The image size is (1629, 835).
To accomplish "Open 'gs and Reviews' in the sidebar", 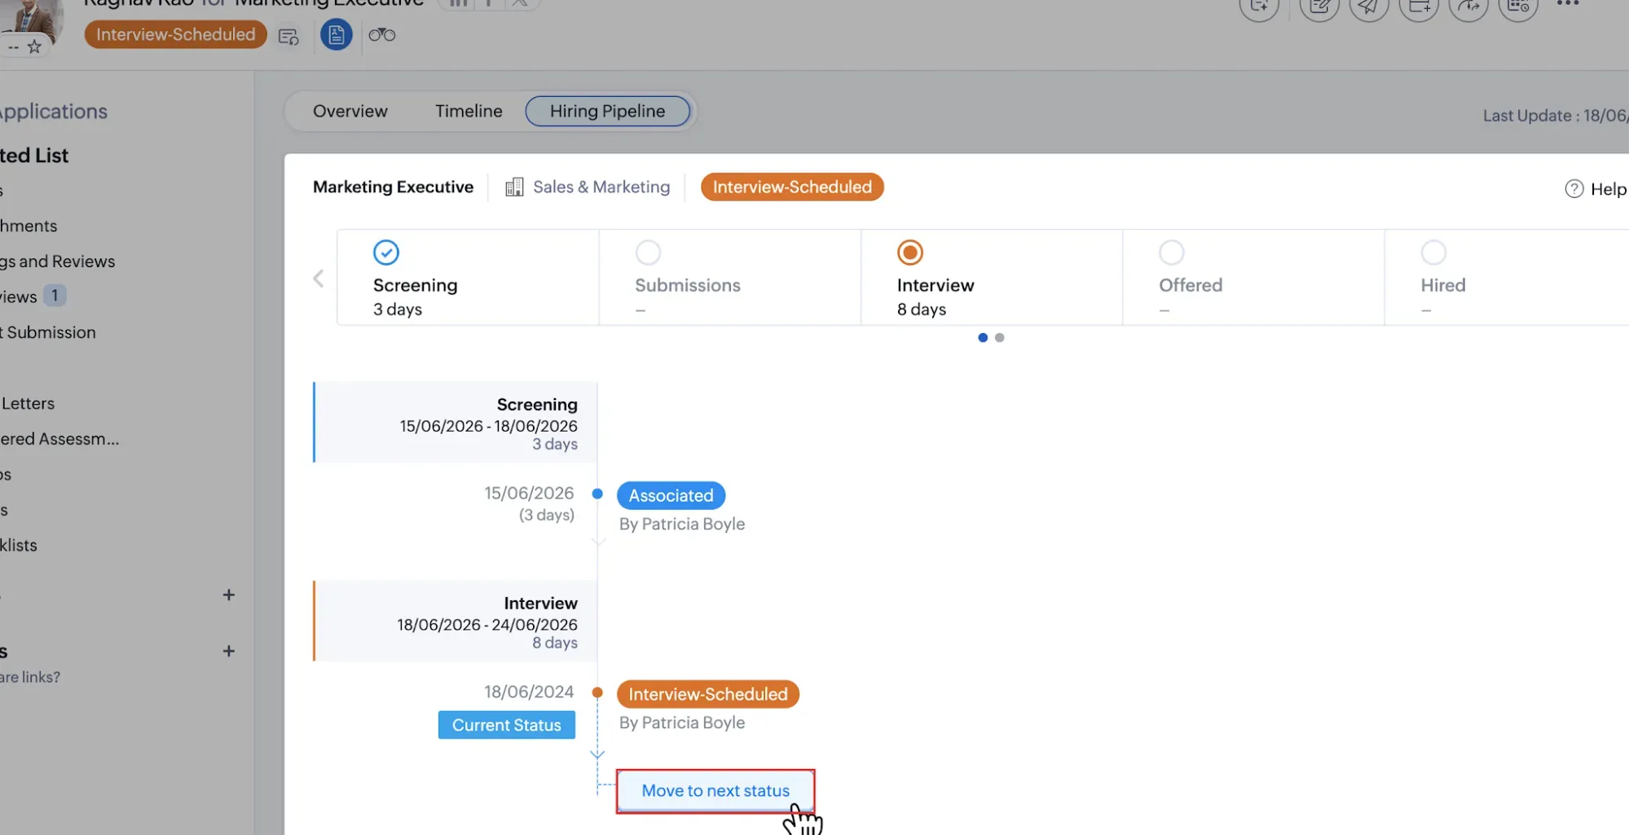I will coord(58,261).
